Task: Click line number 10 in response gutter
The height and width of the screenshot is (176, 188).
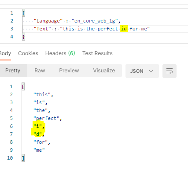Action: 10,158
